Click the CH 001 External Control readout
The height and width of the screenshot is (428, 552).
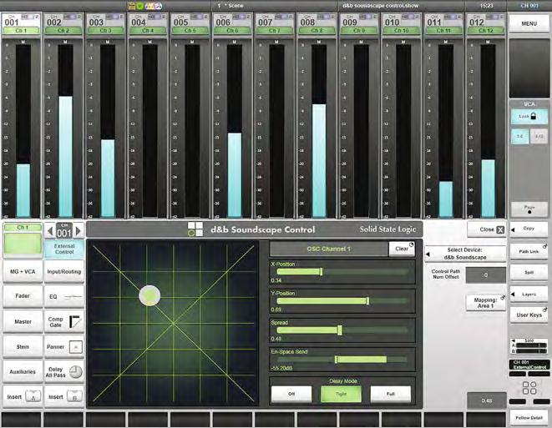[529, 365]
